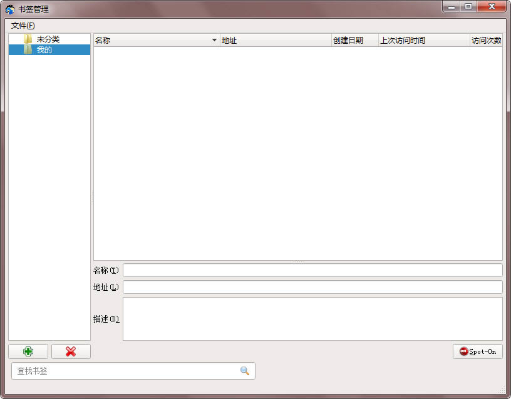Sort by the 创建日期 column header
This screenshot has height=399, width=511.
tap(355, 41)
